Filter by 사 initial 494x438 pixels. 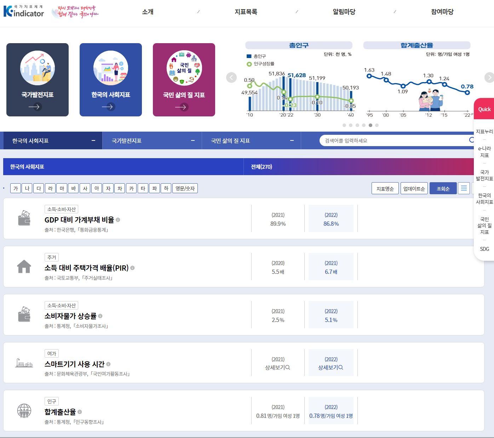click(x=85, y=188)
